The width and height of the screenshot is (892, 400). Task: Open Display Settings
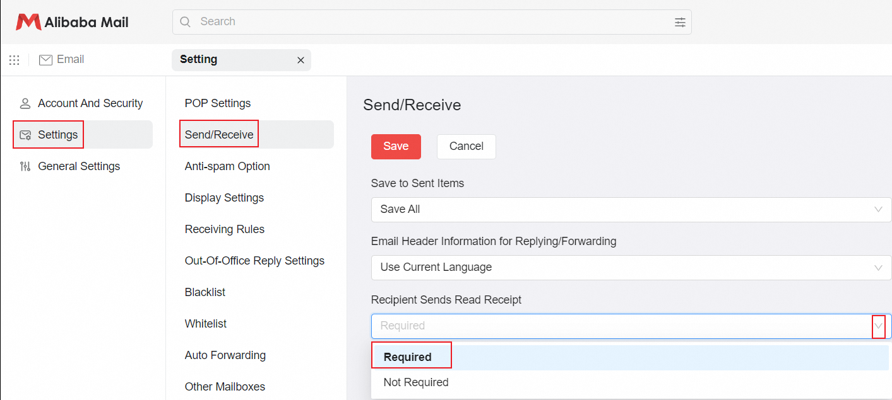click(224, 198)
